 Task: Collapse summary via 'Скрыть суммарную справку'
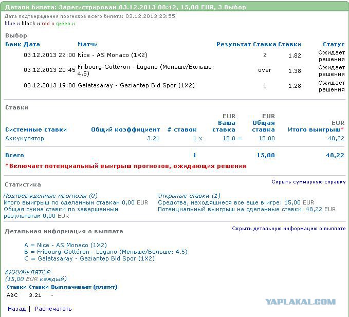click(x=308, y=182)
